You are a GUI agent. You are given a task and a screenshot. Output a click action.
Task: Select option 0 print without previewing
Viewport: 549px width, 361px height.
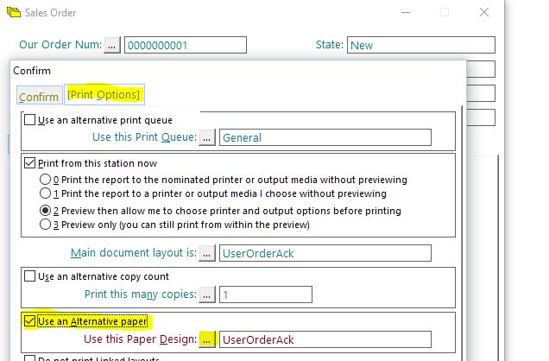(x=45, y=180)
